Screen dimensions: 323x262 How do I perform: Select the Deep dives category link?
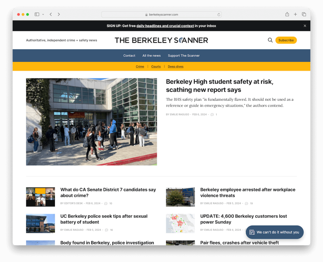[x=175, y=66]
